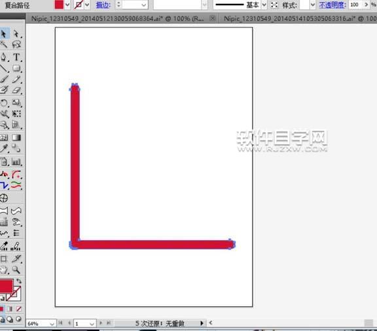Expand the 64% zoom level dropdown
The height and width of the screenshot is (331, 377).
(x=52, y=324)
